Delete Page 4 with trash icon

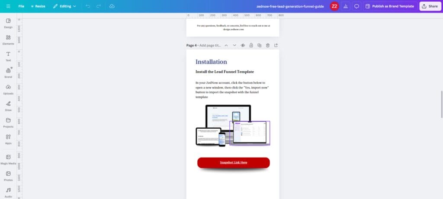pos(267,45)
